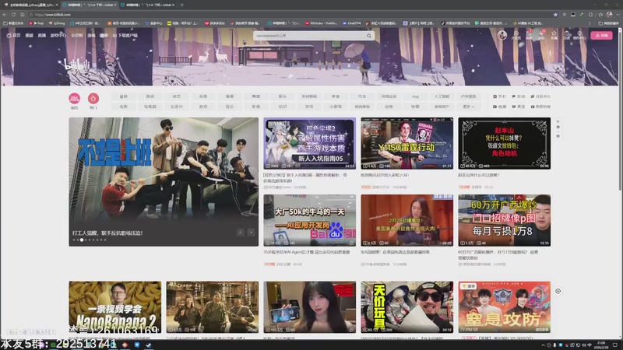Open the 赵本山 video thumbnail
Viewport: 623px width, 350px height.
(504, 143)
